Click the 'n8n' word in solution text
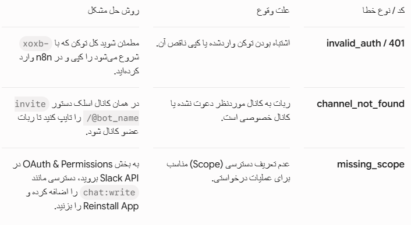 pos(44,58)
